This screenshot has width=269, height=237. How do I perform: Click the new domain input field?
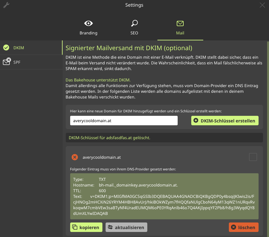pyautogui.click(x=124, y=121)
